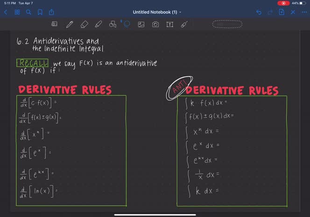Go back to the documents library

(6, 12)
